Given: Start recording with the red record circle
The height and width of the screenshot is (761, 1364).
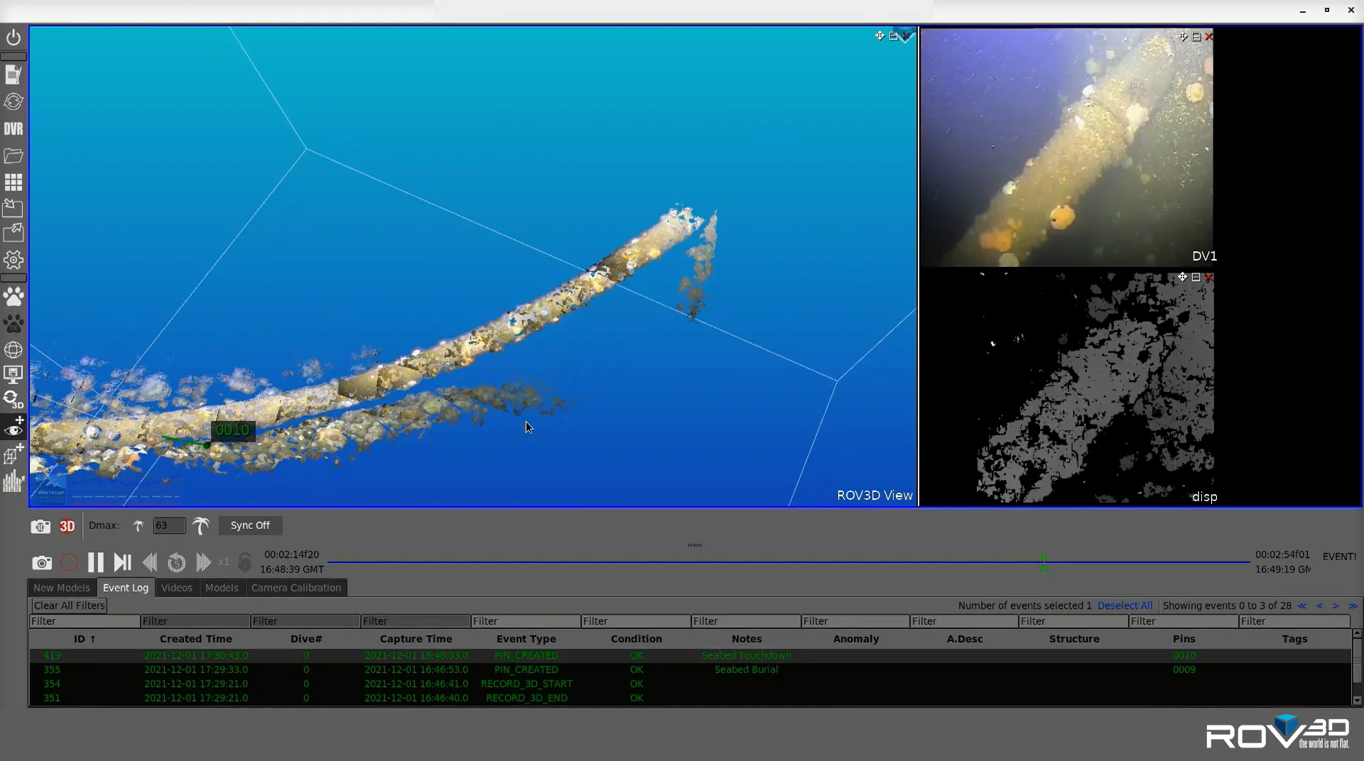Looking at the screenshot, I should (68, 562).
